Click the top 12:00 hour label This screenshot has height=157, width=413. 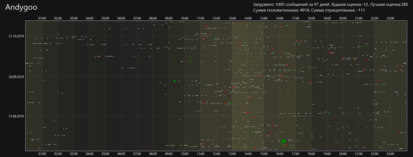coord(216,18)
